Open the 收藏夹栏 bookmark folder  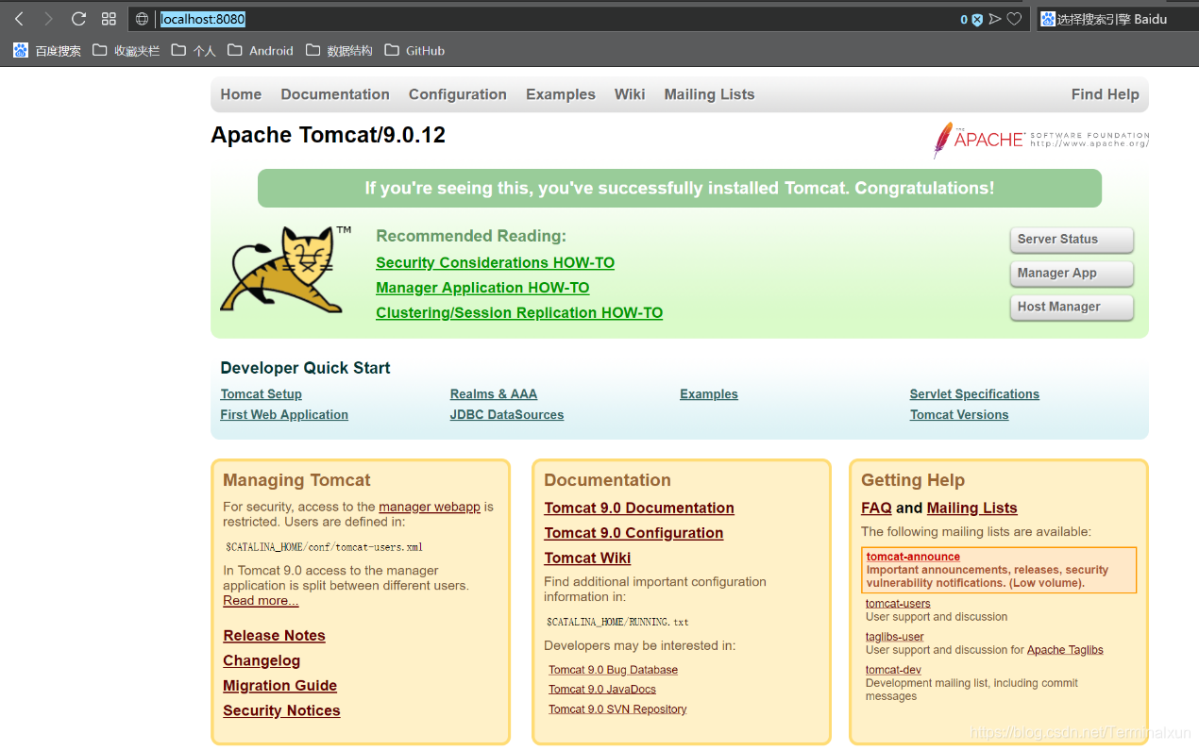(126, 51)
